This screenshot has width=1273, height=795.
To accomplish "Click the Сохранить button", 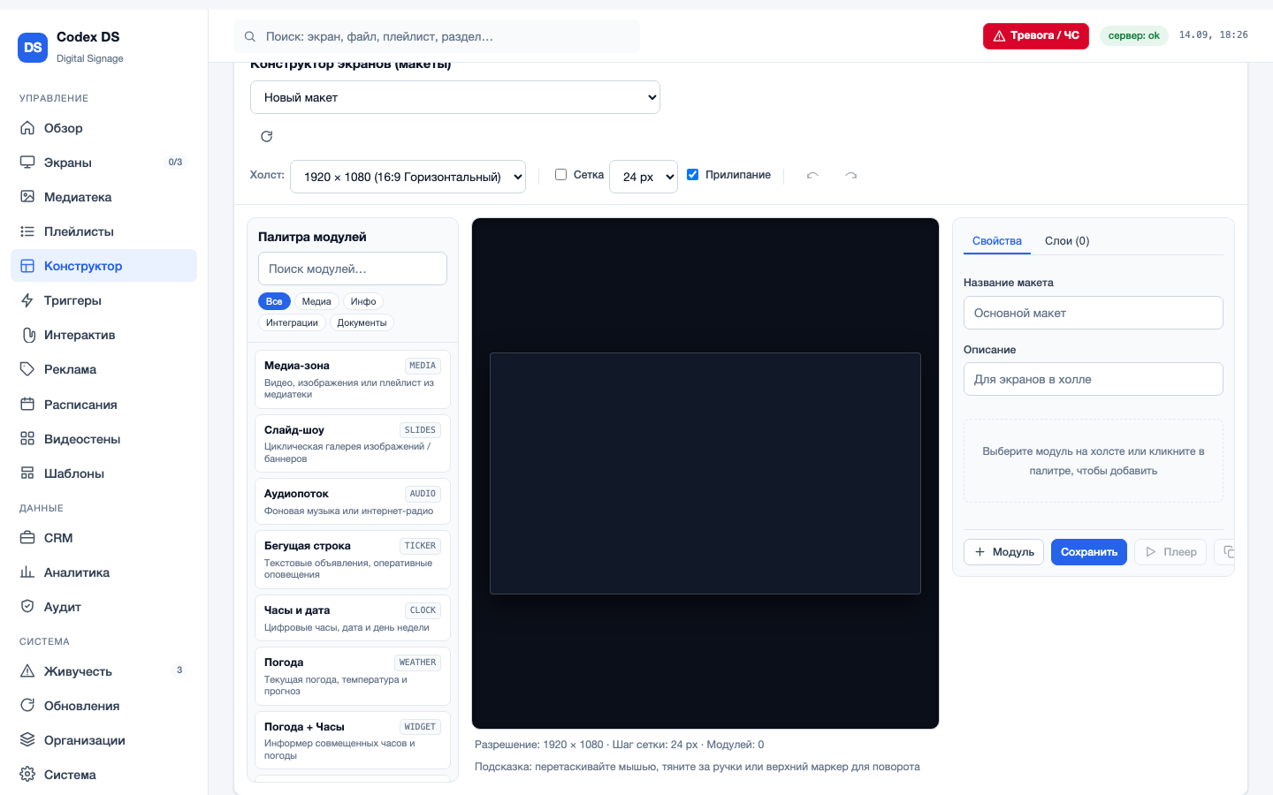I will click(x=1089, y=552).
